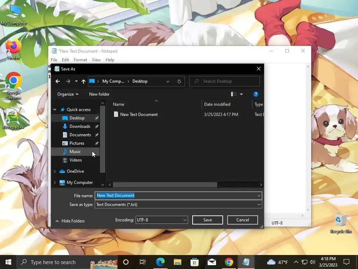Select My Computer desktop icon
This screenshot has height=269, width=358.
14,15
